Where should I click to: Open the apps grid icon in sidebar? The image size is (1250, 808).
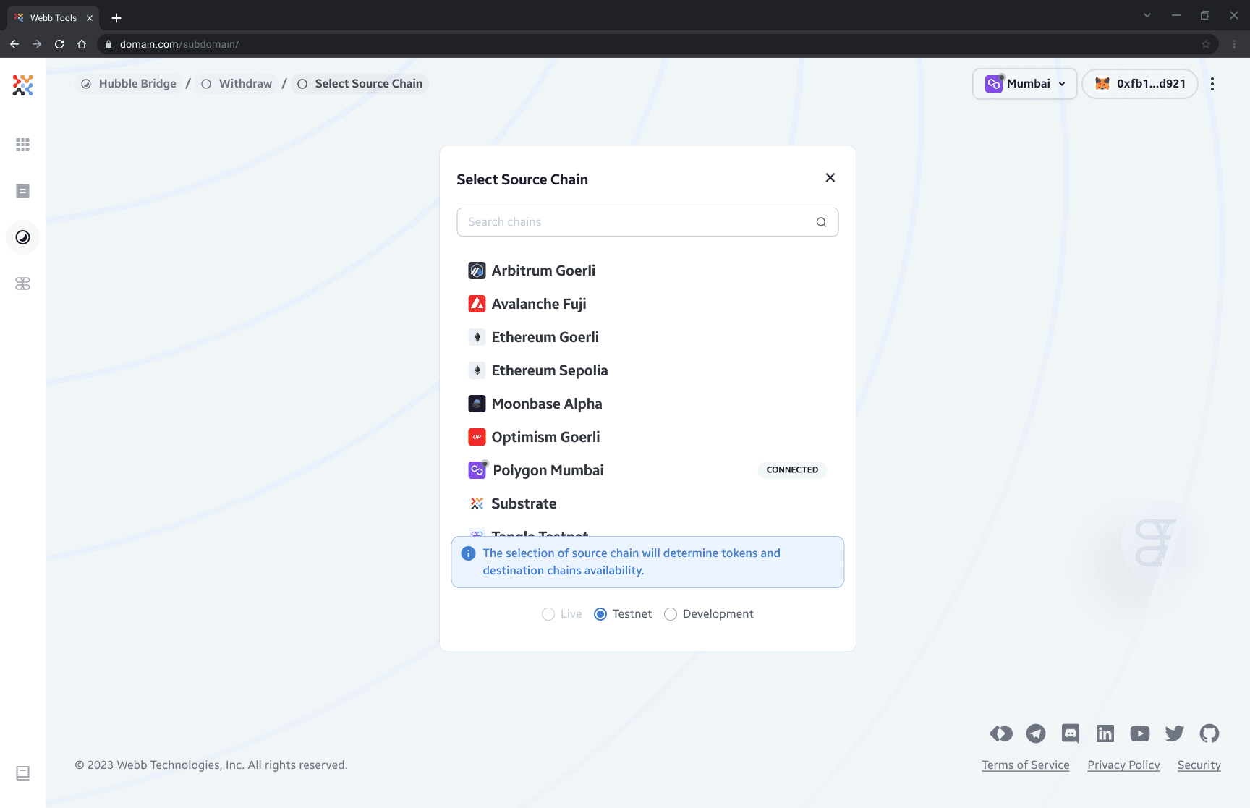pyautogui.click(x=22, y=145)
